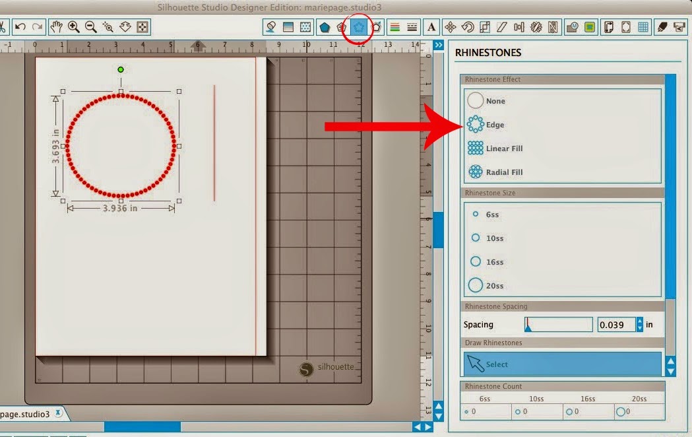692x437 pixels.
Task: Open the Fill Pattern window
Action: [x=305, y=27]
